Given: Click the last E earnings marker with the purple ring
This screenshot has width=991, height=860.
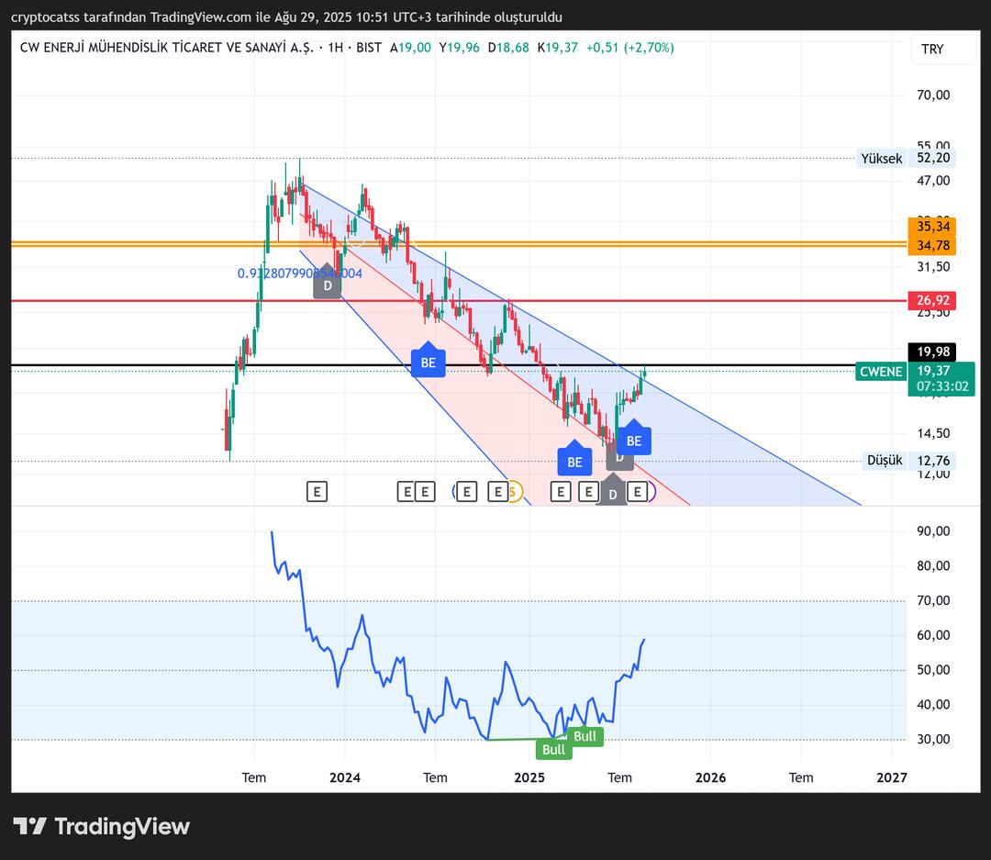Looking at the screenshot, I should pos(639,491).
